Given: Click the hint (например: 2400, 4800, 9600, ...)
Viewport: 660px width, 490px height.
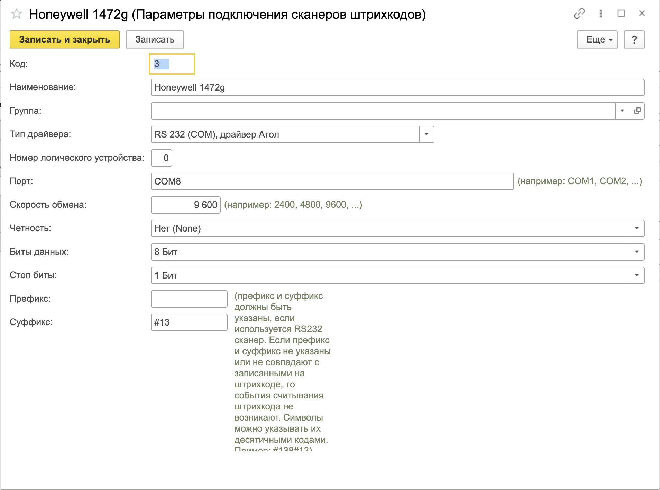Looking at the screenshot, I should [293, 205].
